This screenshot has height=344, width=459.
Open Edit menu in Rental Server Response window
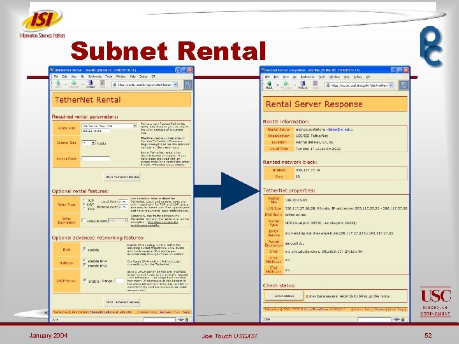click(276, 76)
